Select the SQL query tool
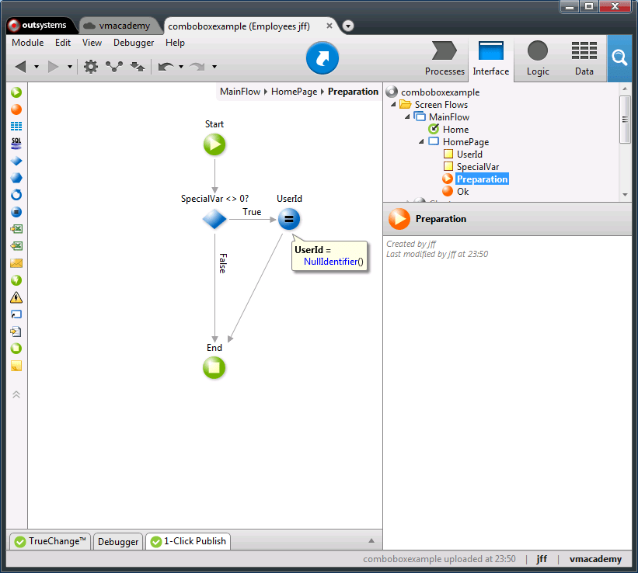This screenshot has width=638, height=573. point(16,144)
